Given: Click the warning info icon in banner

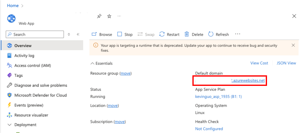Looking at the screenshot, I should 96,46.
